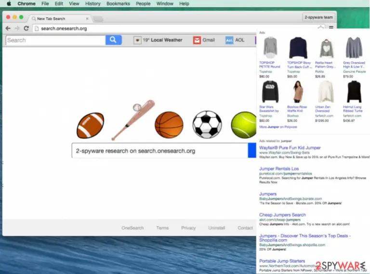
Task: Open a new tab beside New Tab Search
Action: [98, 19]
